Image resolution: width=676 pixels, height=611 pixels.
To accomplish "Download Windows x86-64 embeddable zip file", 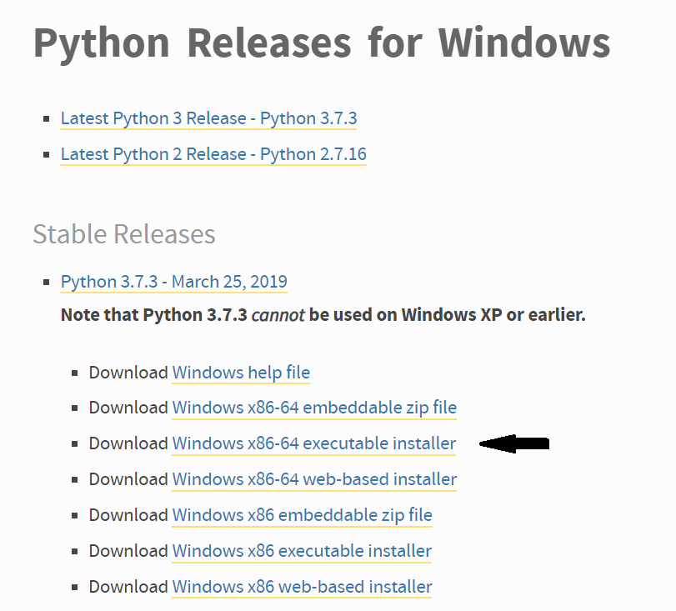I will tap(314, 408).
